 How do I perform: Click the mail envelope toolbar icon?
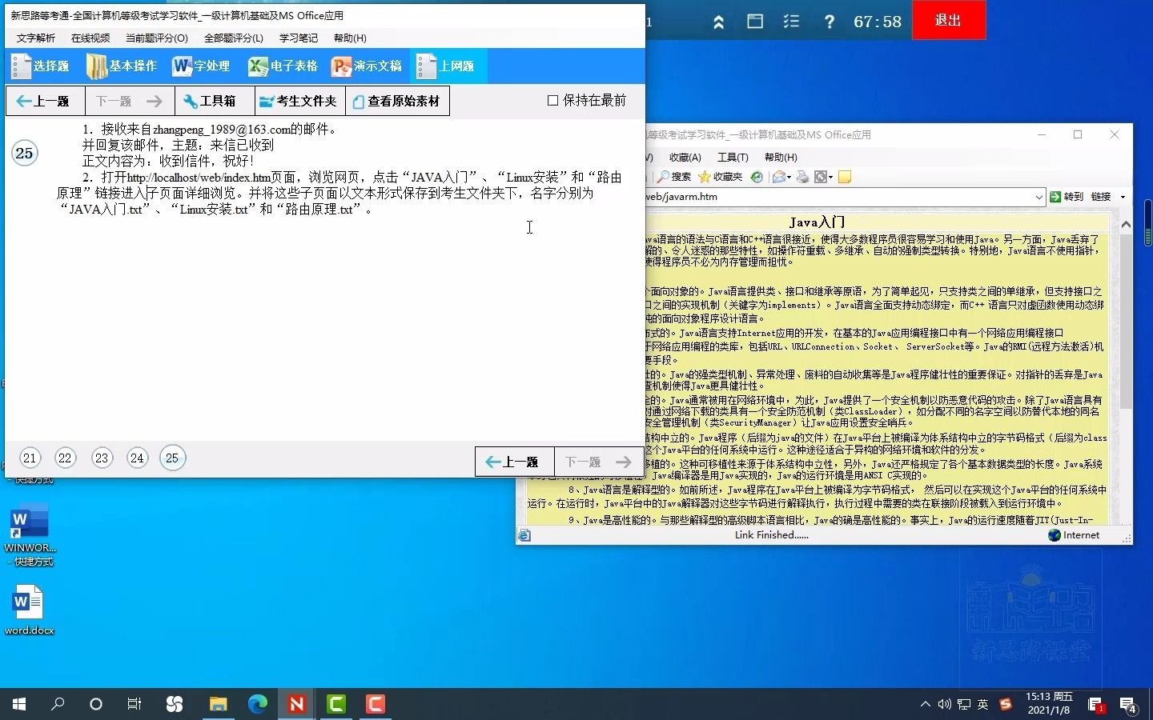pyautogui.click(x=778, y=177)
